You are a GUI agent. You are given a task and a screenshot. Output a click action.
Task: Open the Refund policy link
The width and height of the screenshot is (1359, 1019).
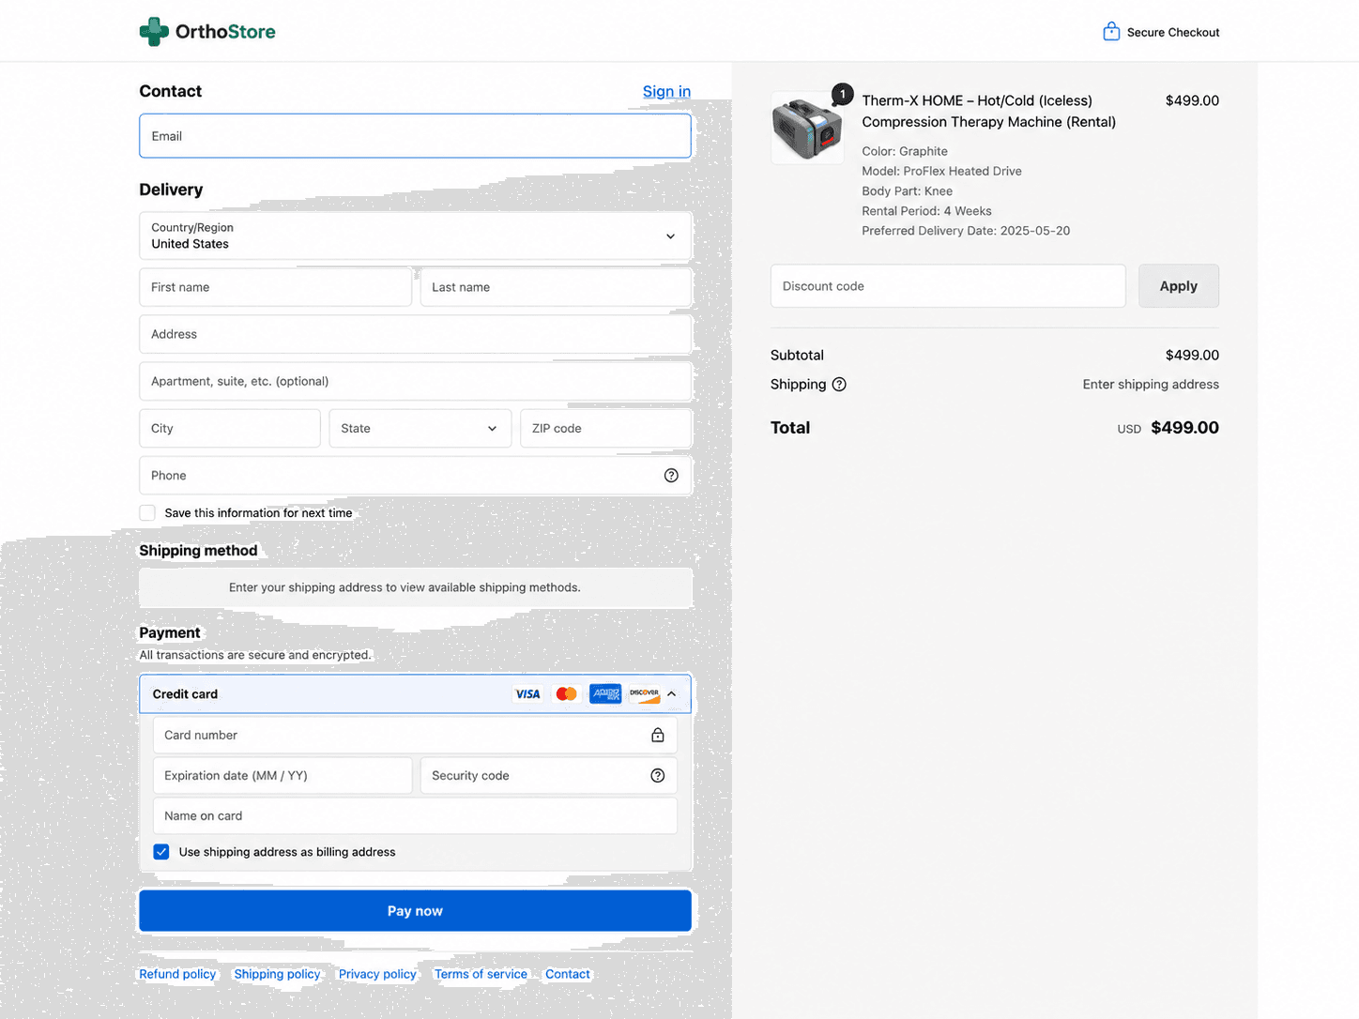(x=177, y=974)
